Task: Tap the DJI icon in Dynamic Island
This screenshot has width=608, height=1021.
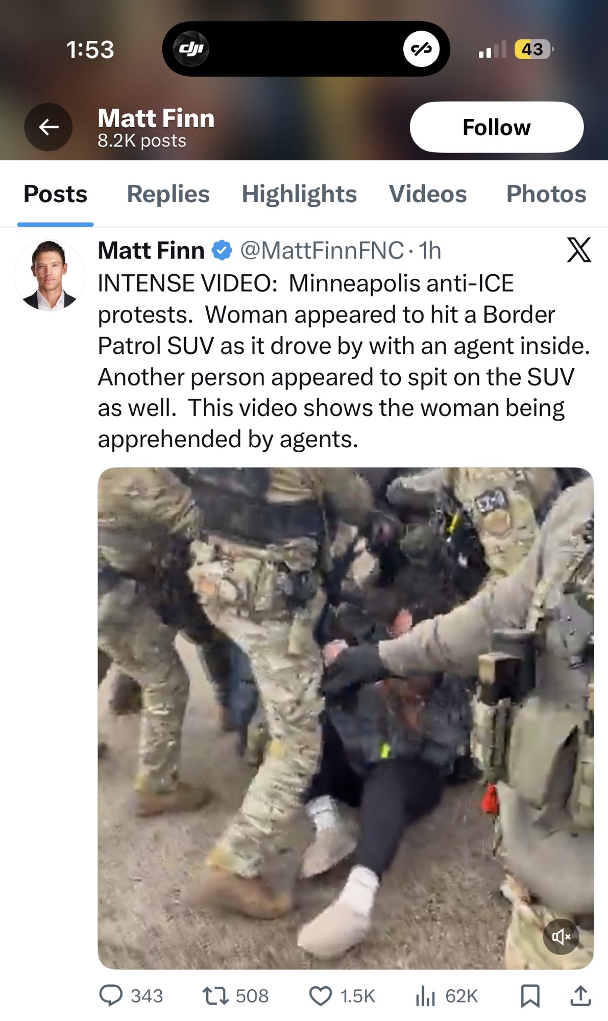Action: click(x=191, y=49)
